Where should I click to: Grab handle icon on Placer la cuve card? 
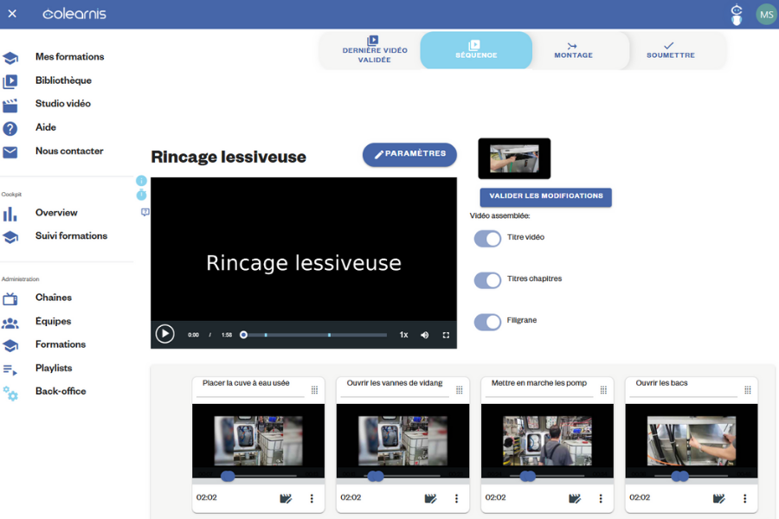(314, 390)
